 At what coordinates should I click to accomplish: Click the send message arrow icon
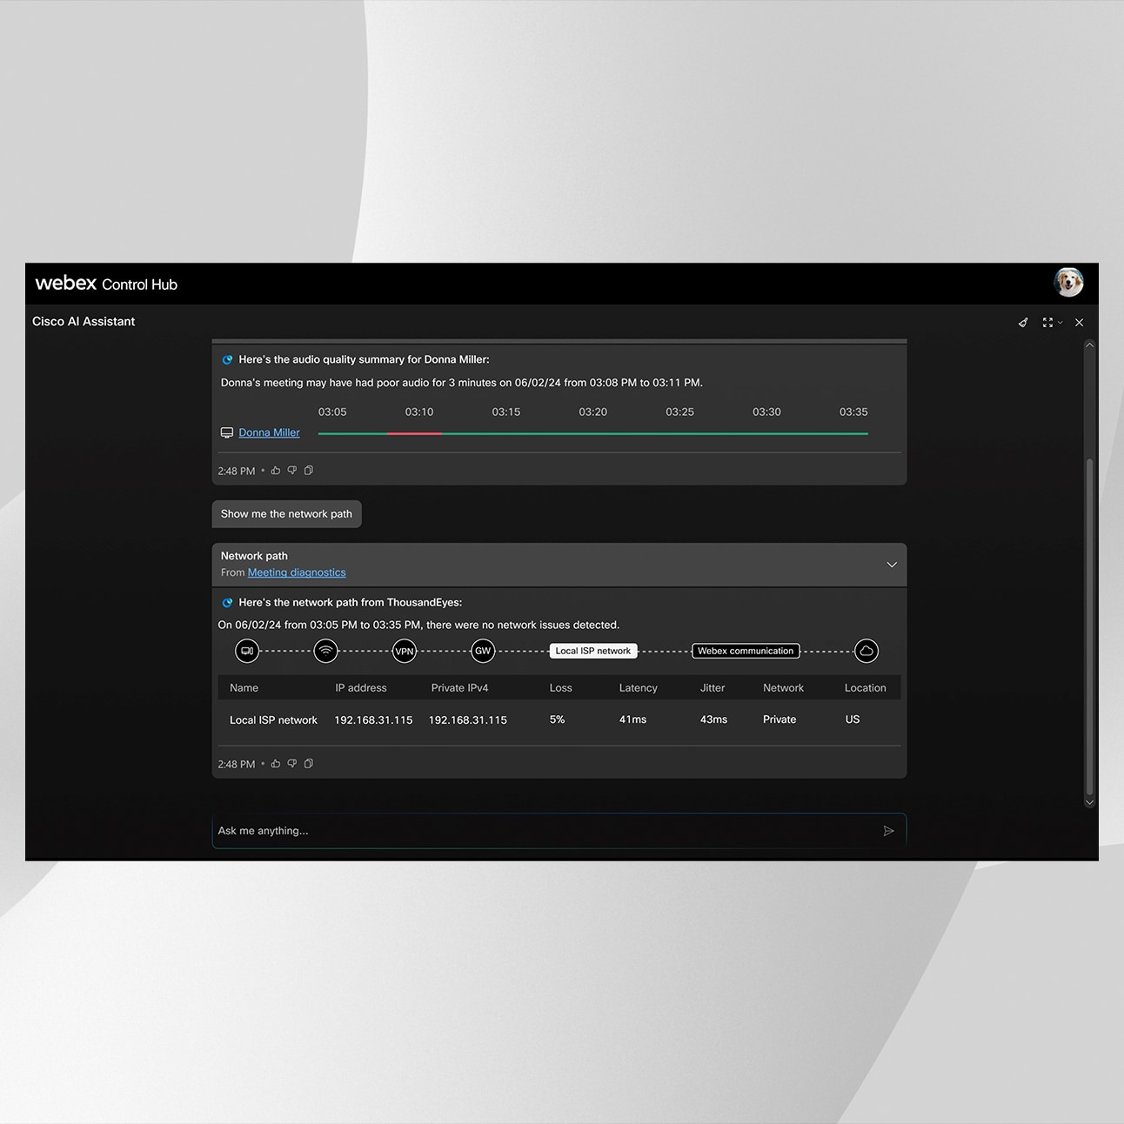(888, 831)
